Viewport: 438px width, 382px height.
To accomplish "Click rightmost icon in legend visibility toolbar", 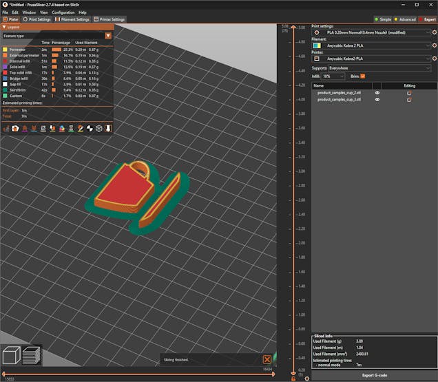I will (x=108, y=128).
